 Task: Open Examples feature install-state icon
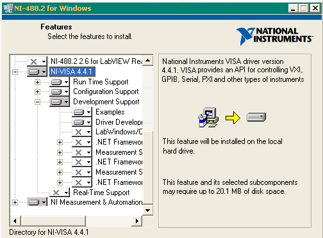coord(82,112)
